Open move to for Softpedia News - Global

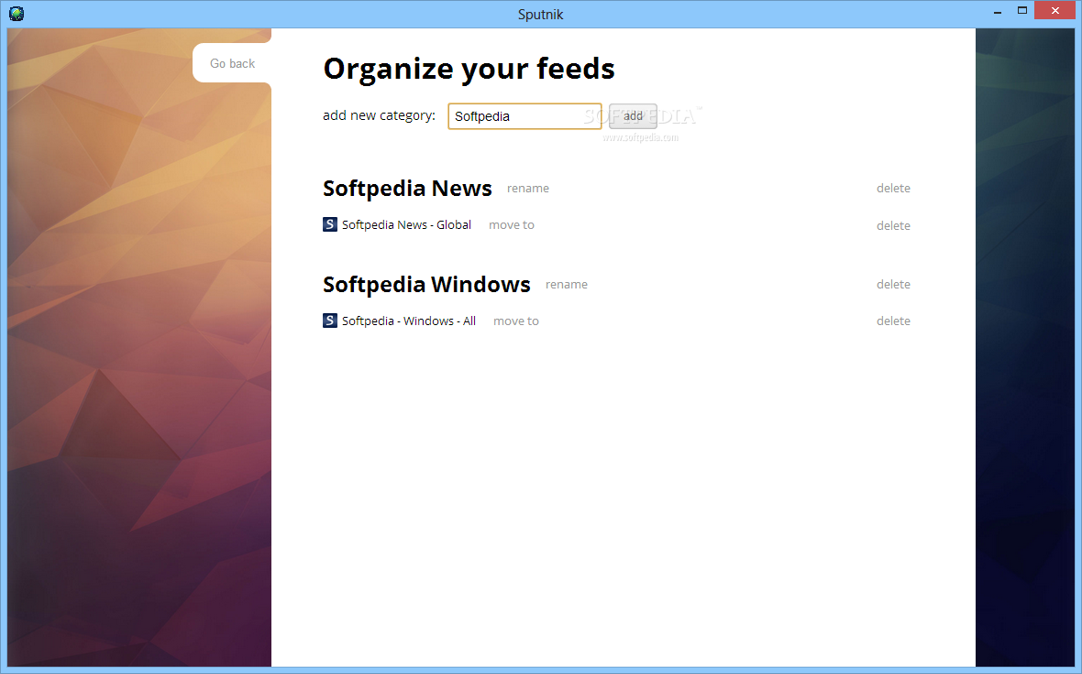[x=512, y=225]
